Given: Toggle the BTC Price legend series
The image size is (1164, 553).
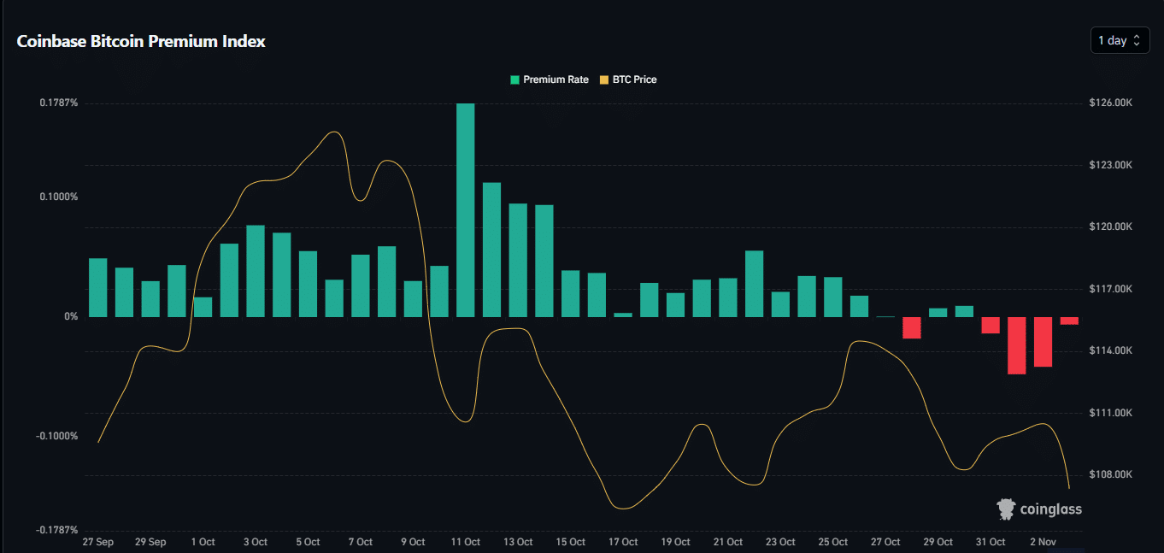Looking at the screenshot, I should [628, 79].
